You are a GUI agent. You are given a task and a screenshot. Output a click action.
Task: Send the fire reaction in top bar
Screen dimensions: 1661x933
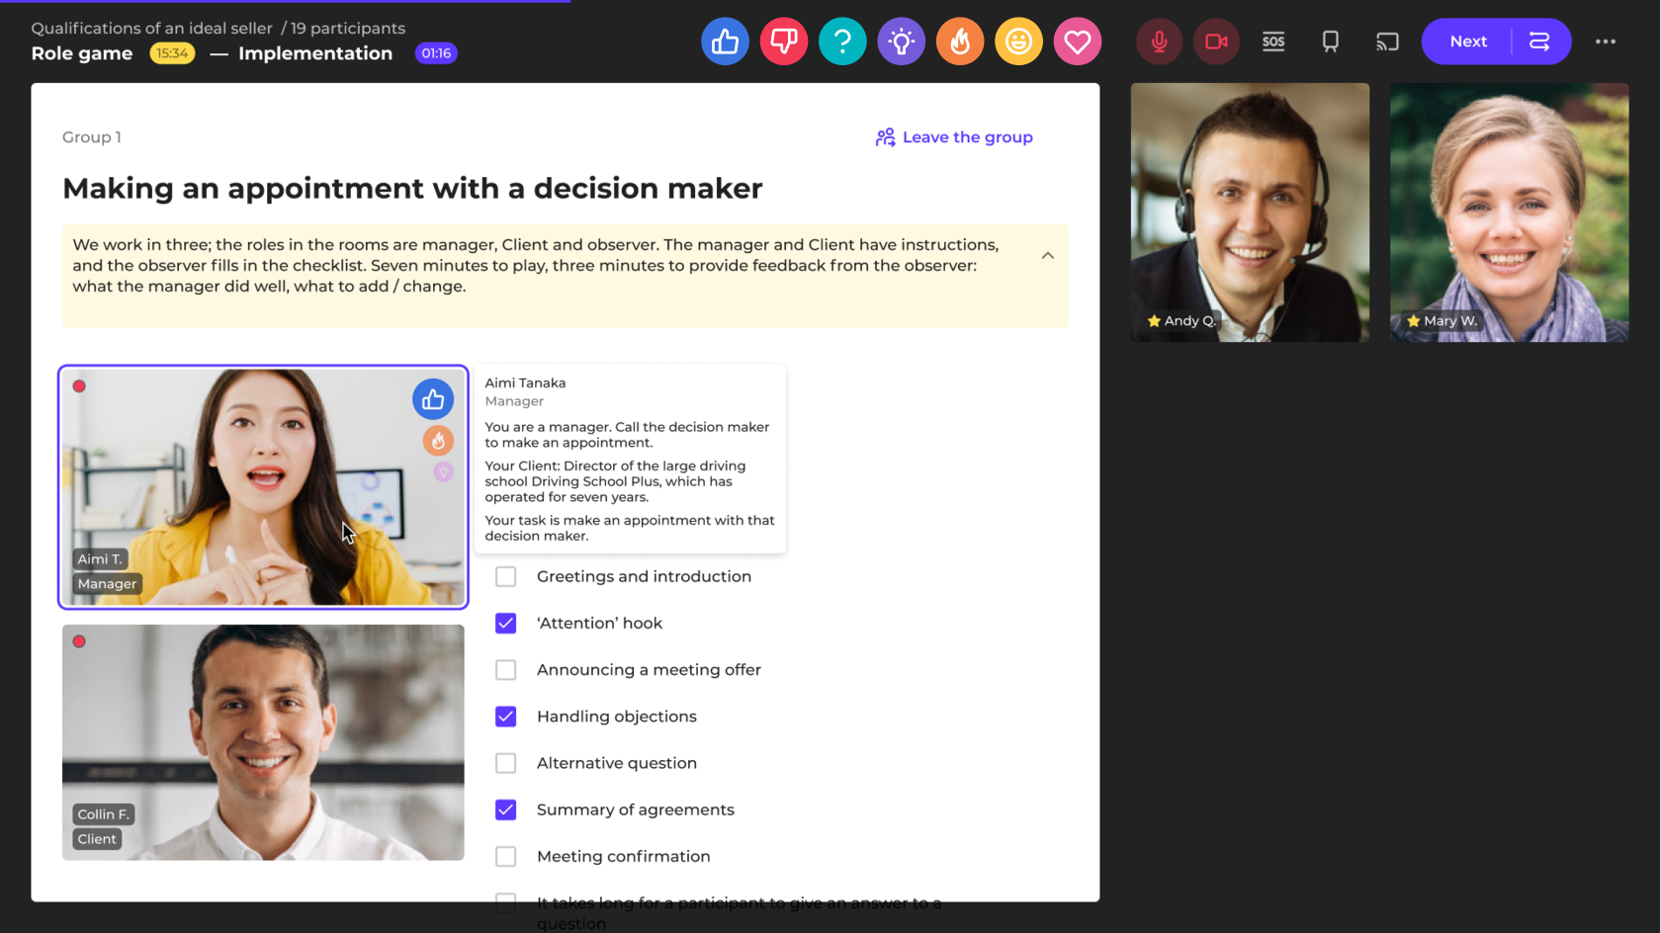click(x=960, y=42)
